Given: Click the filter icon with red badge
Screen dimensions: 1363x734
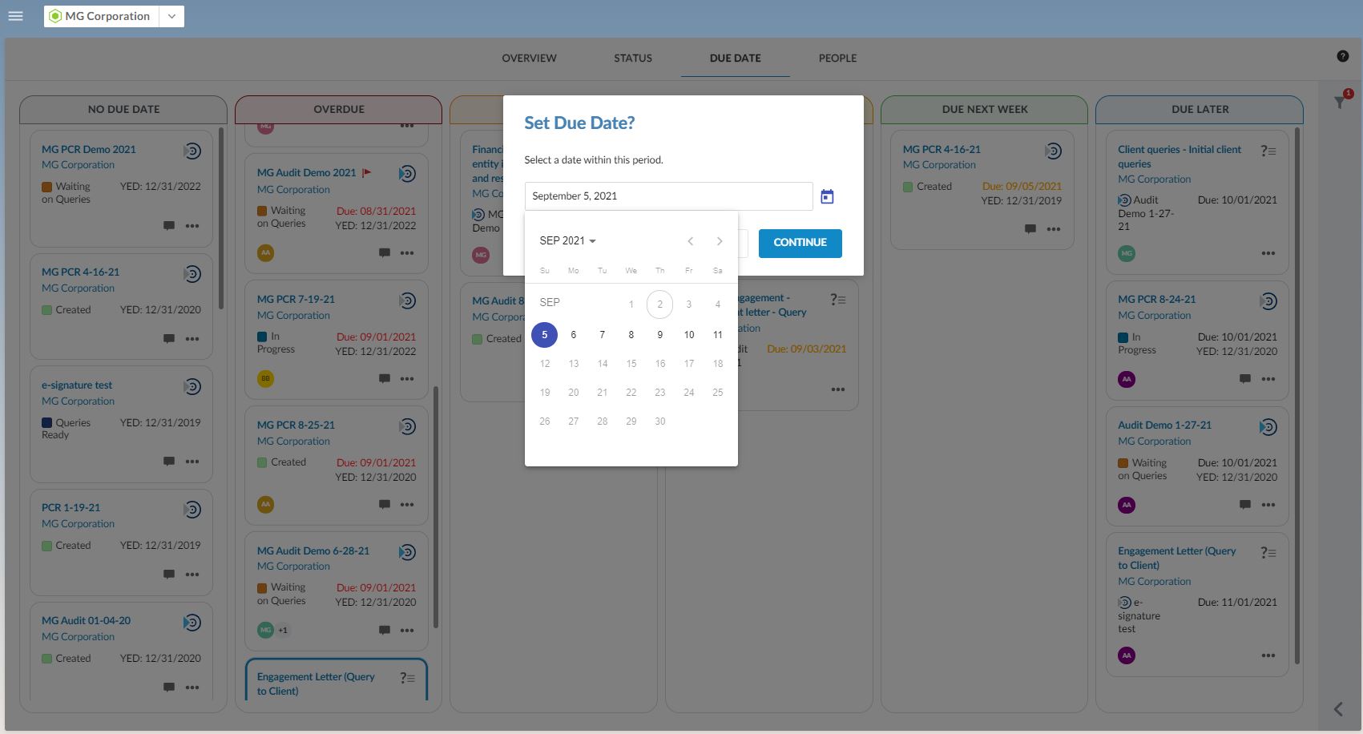Looking at the screenshot, I should 1340,102.
